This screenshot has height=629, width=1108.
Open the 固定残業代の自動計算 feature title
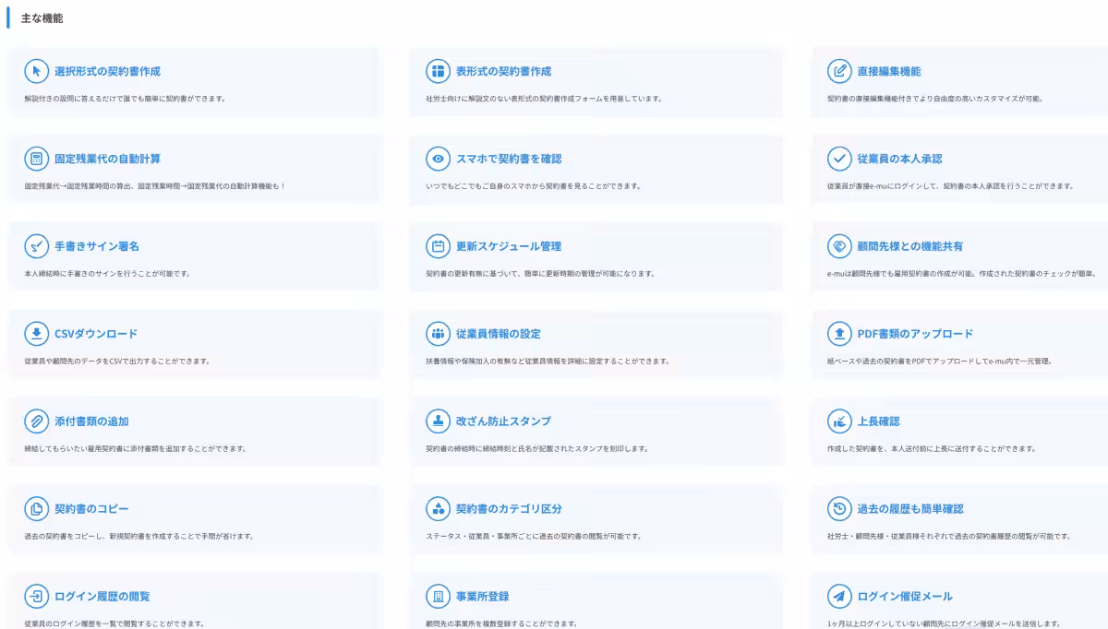(108, 159)
